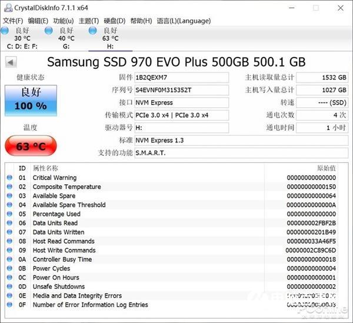Click raw value 0000000000018
This screenshot has width=353, height=323.
[x=311, y=259]
